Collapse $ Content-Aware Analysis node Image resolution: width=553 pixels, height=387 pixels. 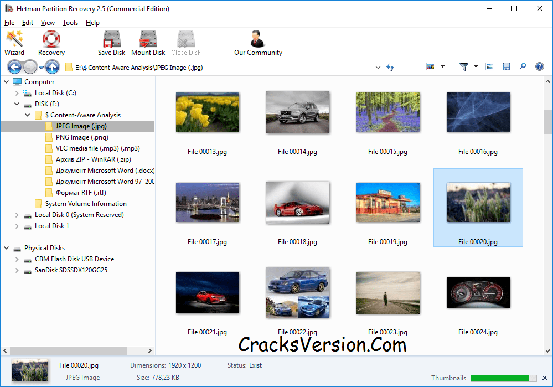28,115
